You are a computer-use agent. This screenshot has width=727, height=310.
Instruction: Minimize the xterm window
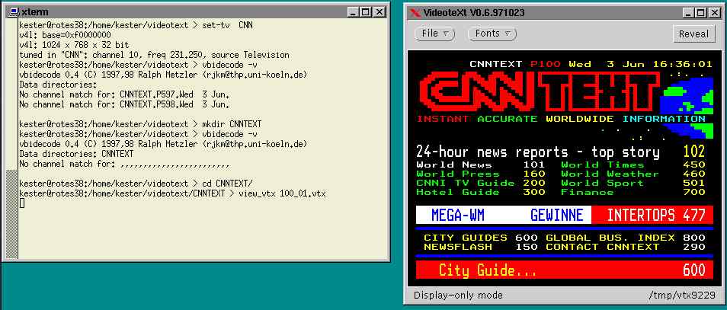click(x=353, y=12)
